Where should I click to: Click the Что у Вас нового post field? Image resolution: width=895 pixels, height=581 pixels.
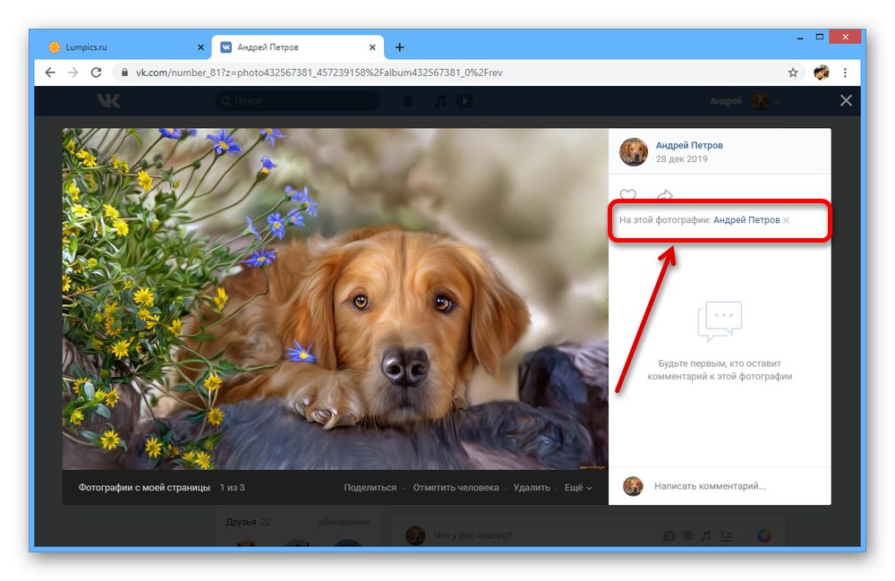473,536
